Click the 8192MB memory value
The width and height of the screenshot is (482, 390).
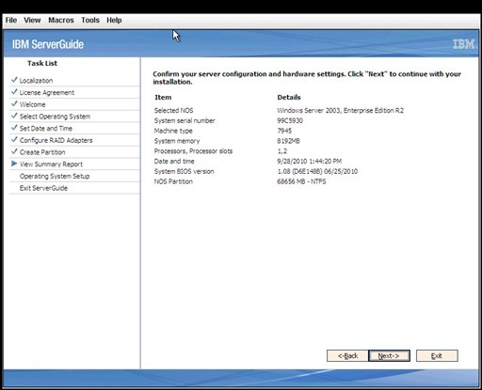[x=288, y=141]
